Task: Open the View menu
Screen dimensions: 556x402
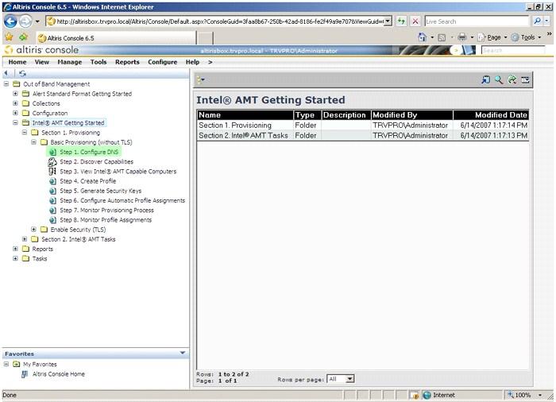Action: click(x=42, y=62)
